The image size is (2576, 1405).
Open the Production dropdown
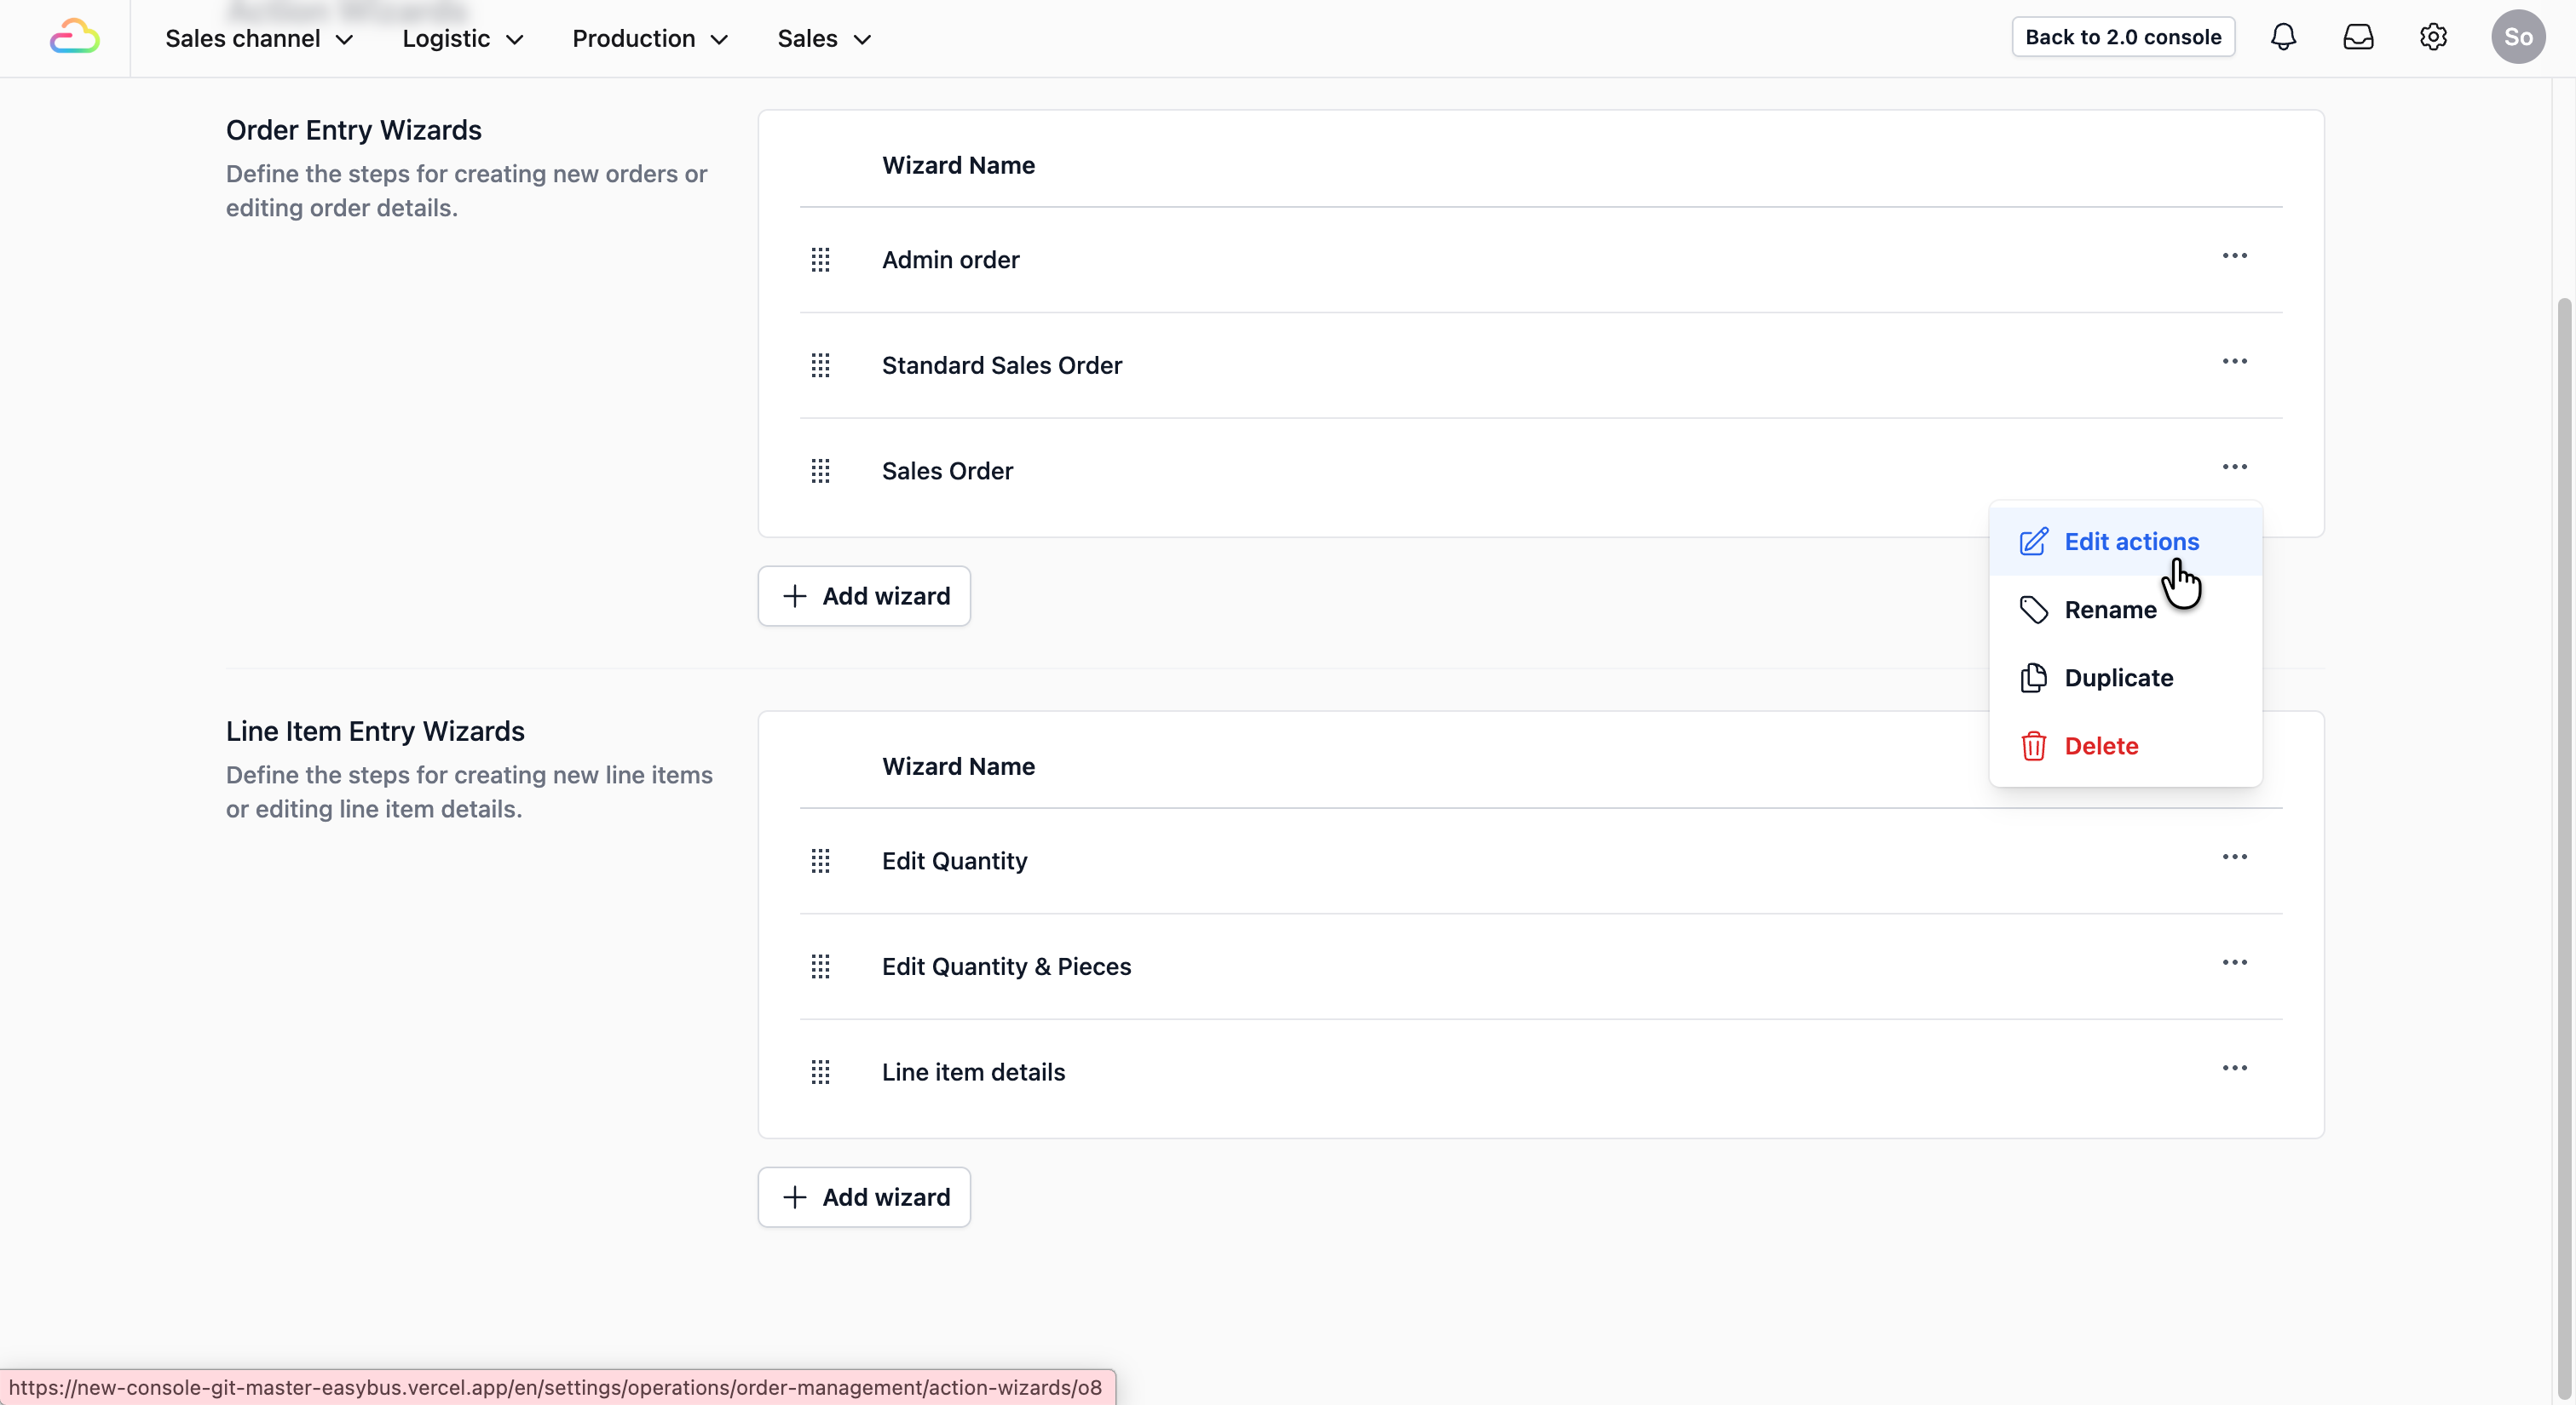pos(650,39)
